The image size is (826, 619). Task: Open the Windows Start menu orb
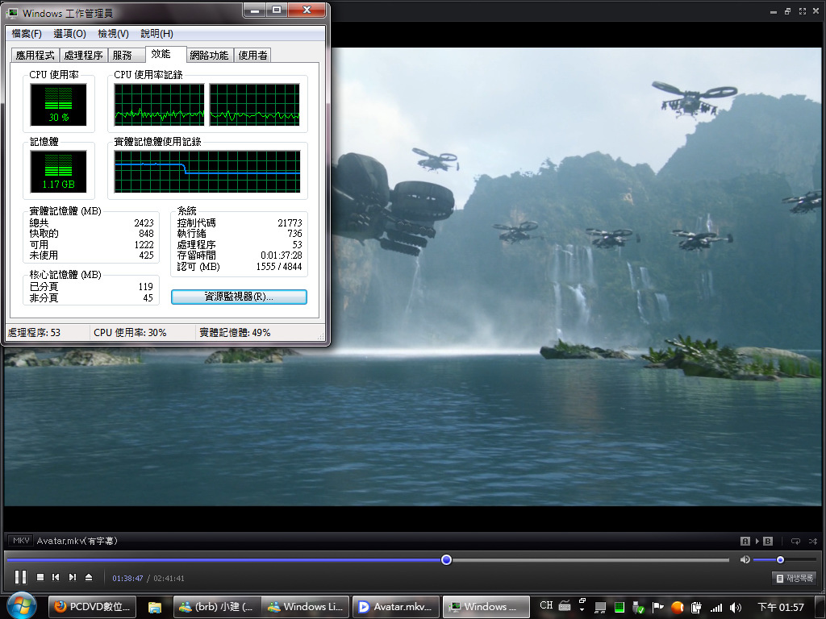[x=21, y=606]
